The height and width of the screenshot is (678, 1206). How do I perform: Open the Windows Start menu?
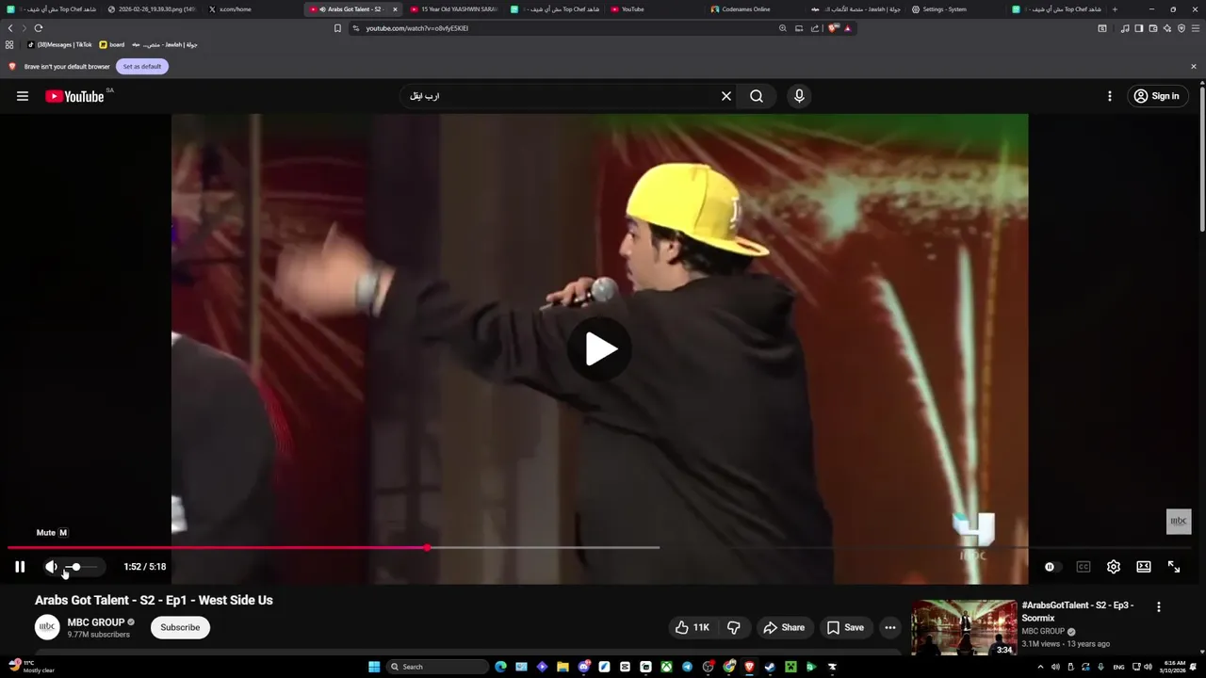click(374, 667)
